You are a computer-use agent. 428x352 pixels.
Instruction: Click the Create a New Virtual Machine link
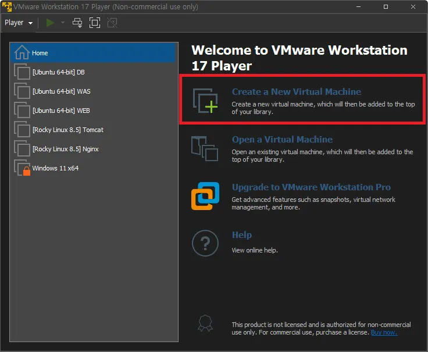297,92
